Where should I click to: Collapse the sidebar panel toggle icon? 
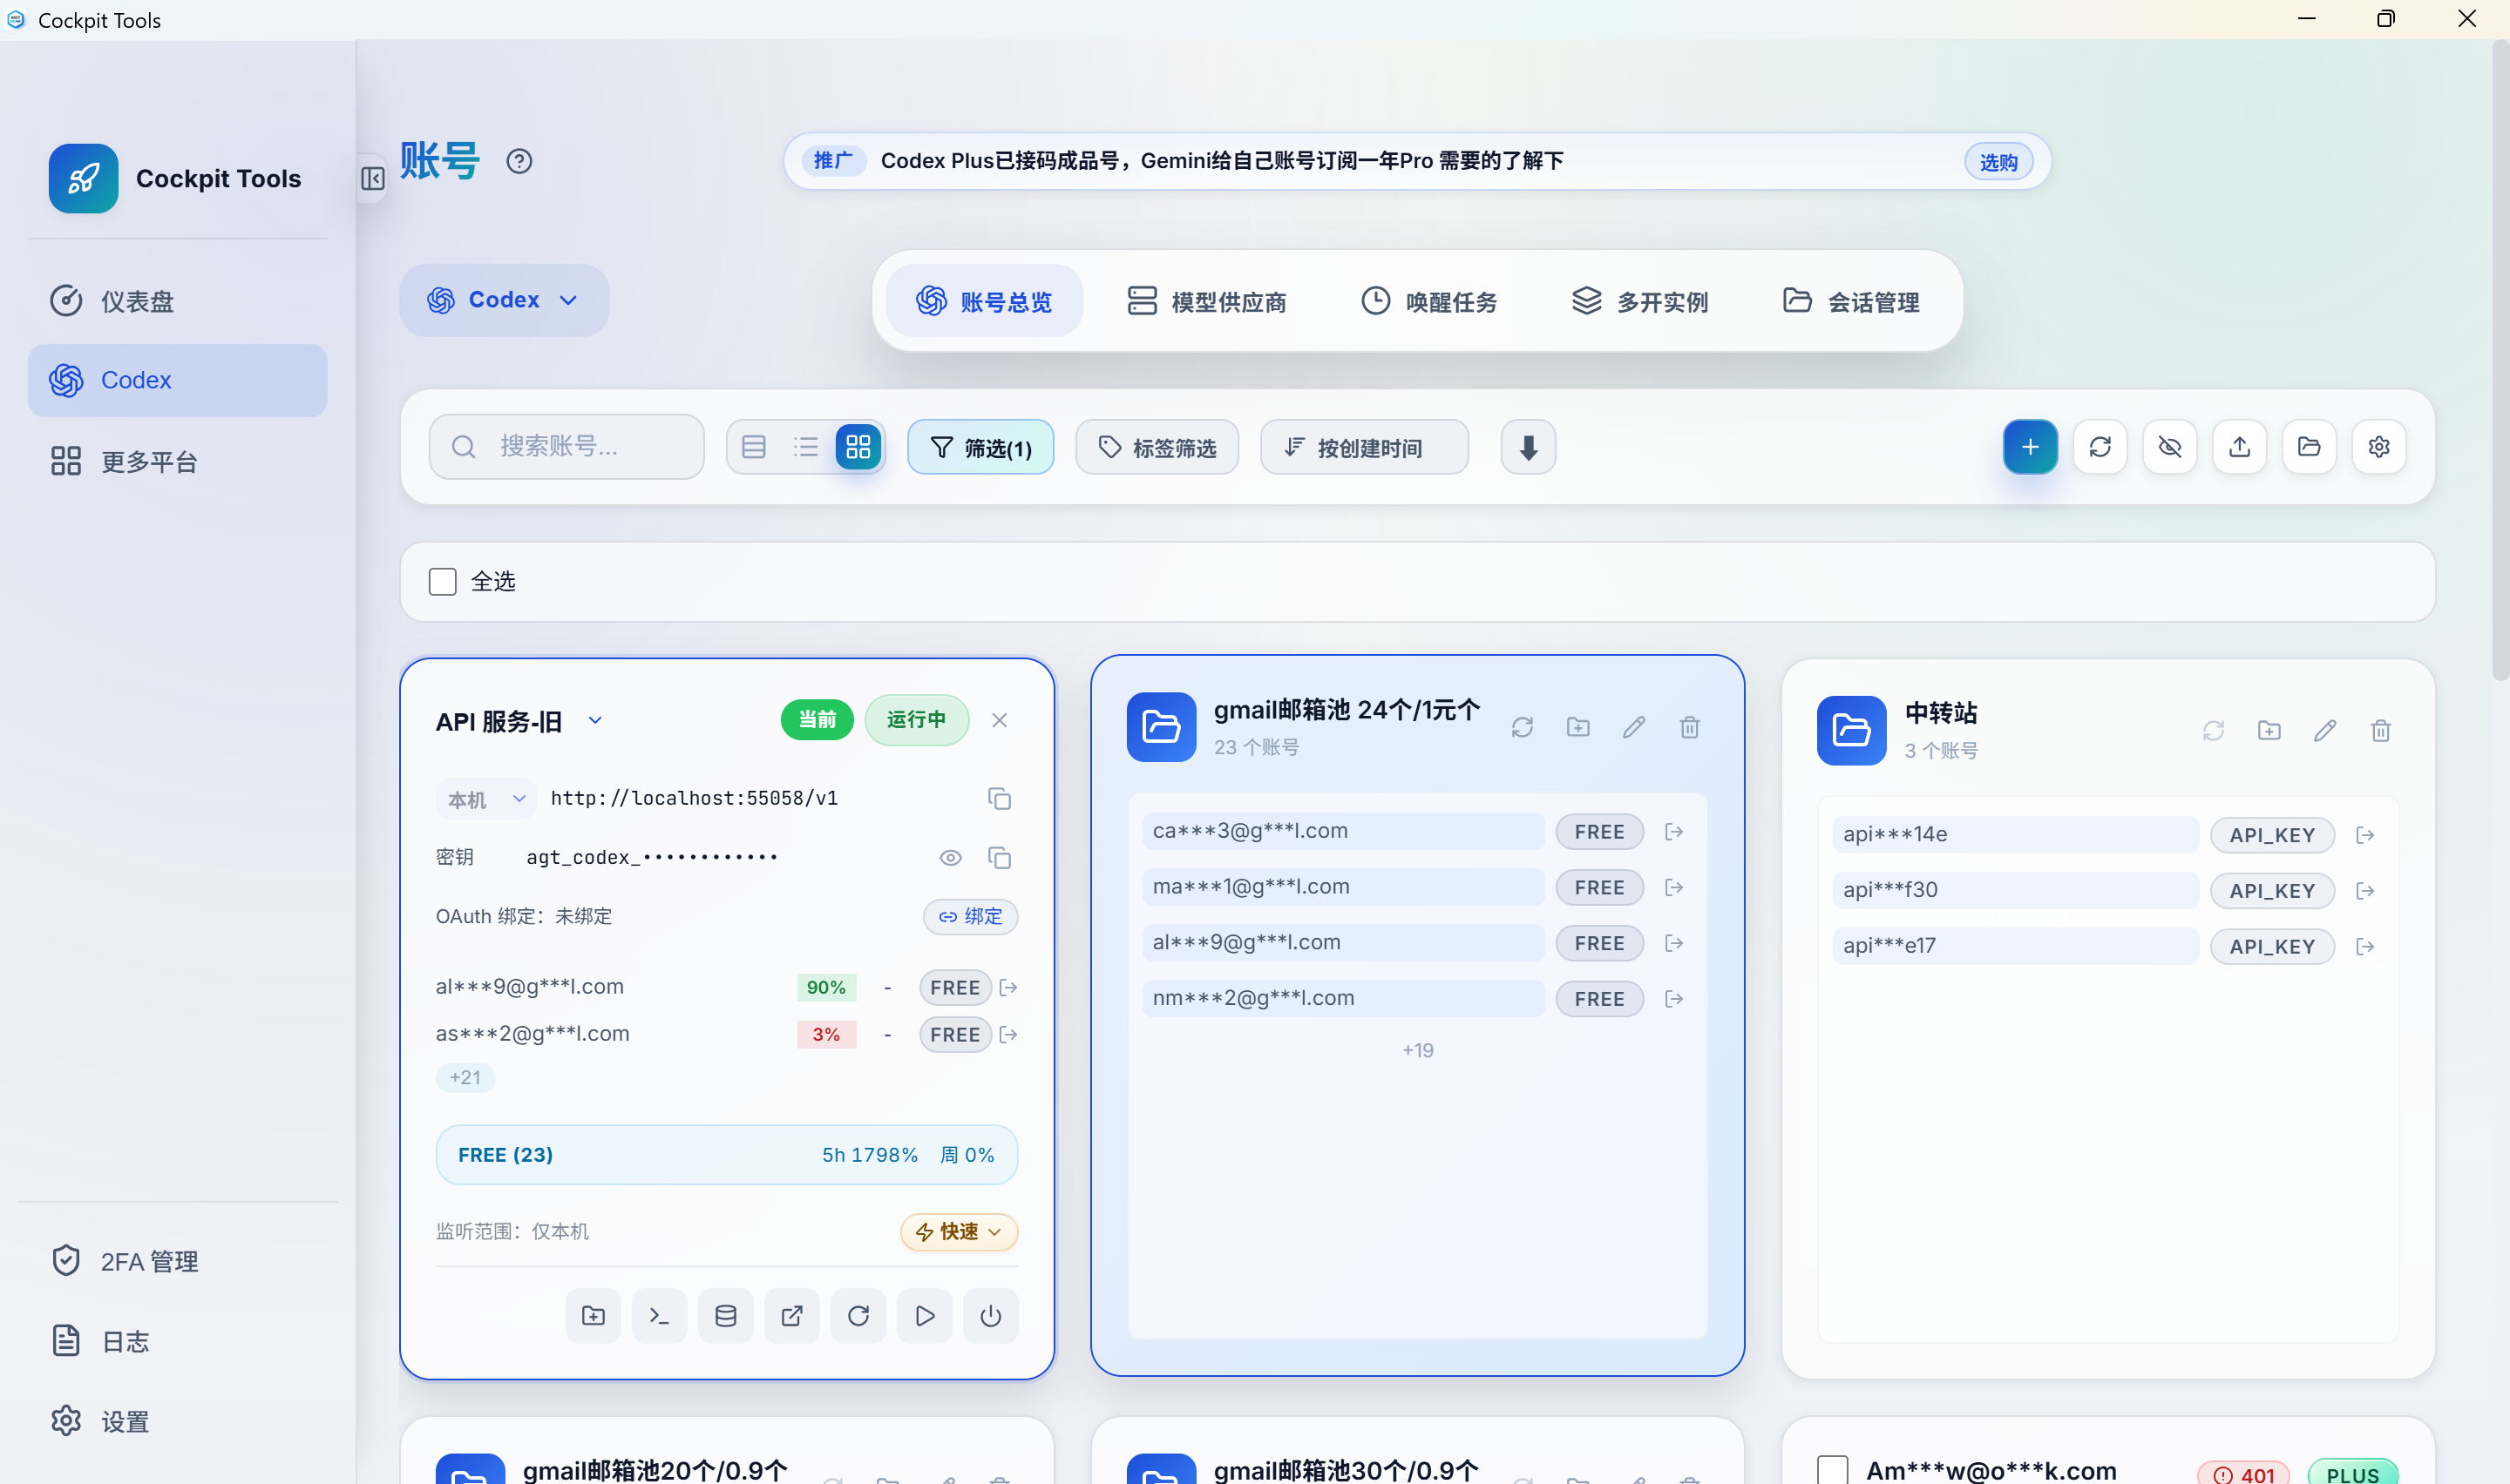(372, 178)
